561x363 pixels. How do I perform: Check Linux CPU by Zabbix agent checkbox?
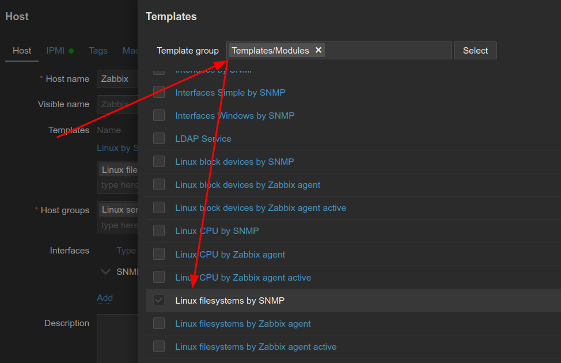pyautogui.click(x=159, y=254)
